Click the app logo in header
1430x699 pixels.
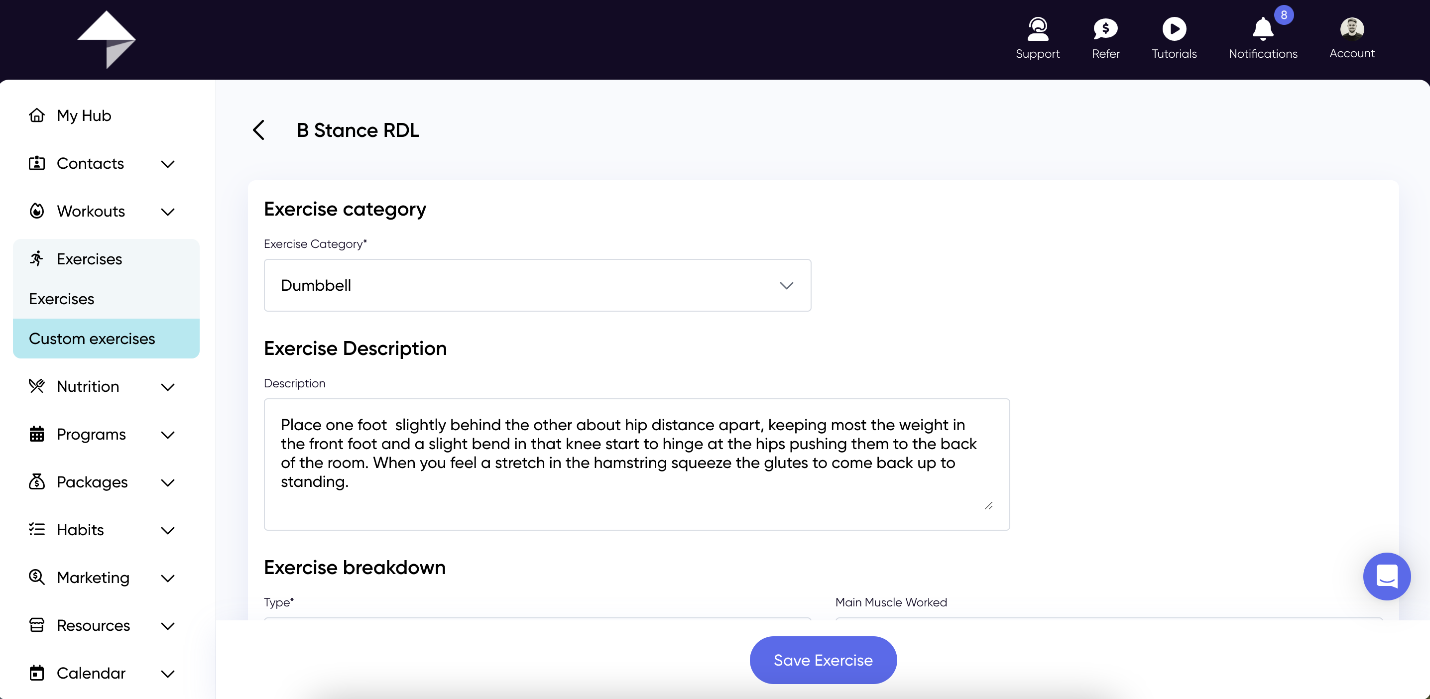(106, 39)
